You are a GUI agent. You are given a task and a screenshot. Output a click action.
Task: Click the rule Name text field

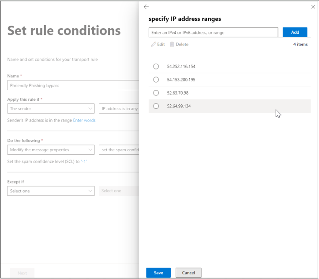pos(73,85)
